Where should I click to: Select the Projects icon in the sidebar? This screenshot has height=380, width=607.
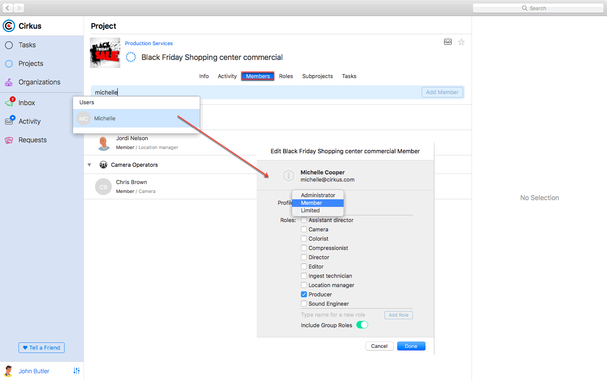click(x=30, y=63)
